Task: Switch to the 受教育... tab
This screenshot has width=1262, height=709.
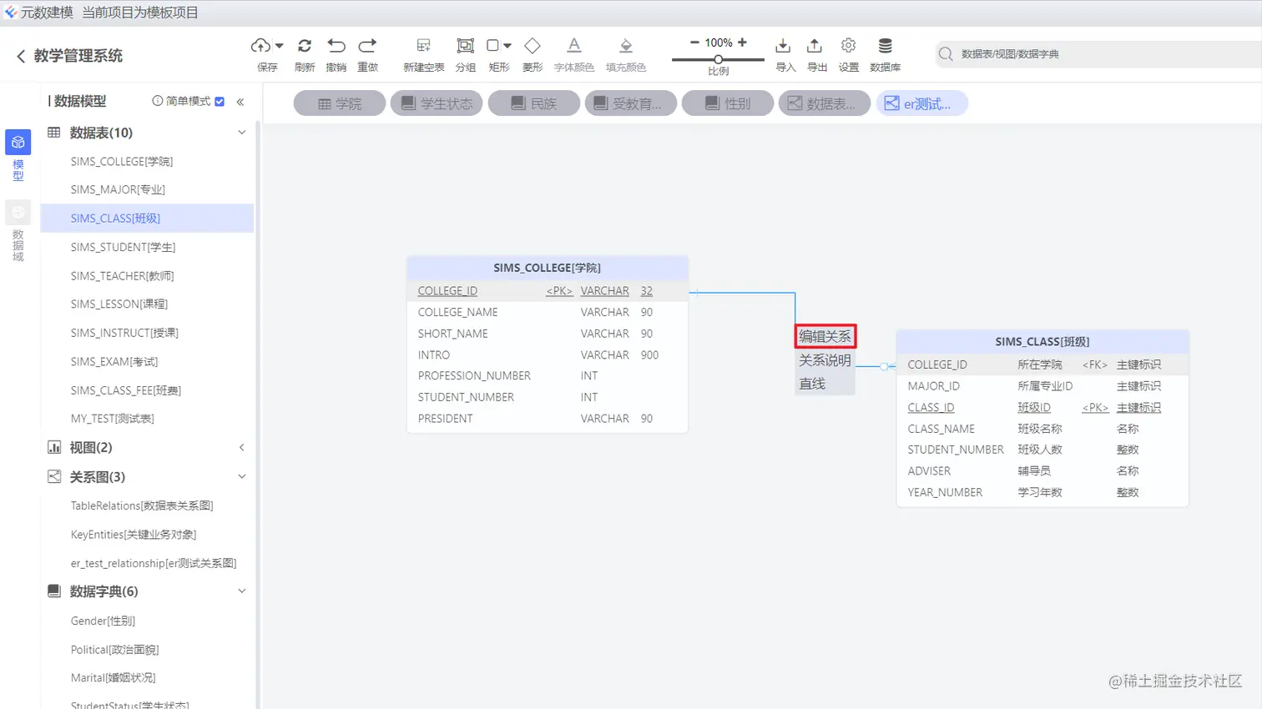Action: coord(630,103)
